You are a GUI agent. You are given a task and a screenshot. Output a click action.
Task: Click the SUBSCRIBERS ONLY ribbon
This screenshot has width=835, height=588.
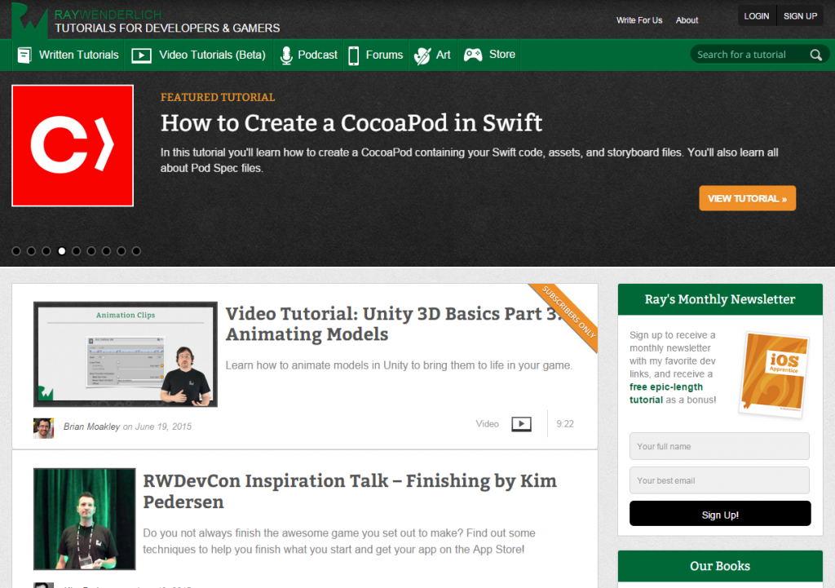click(568, 312)
